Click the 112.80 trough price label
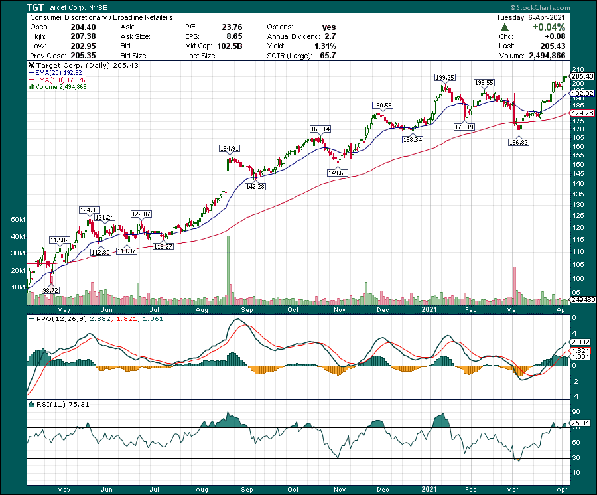 tap(101, 252)
